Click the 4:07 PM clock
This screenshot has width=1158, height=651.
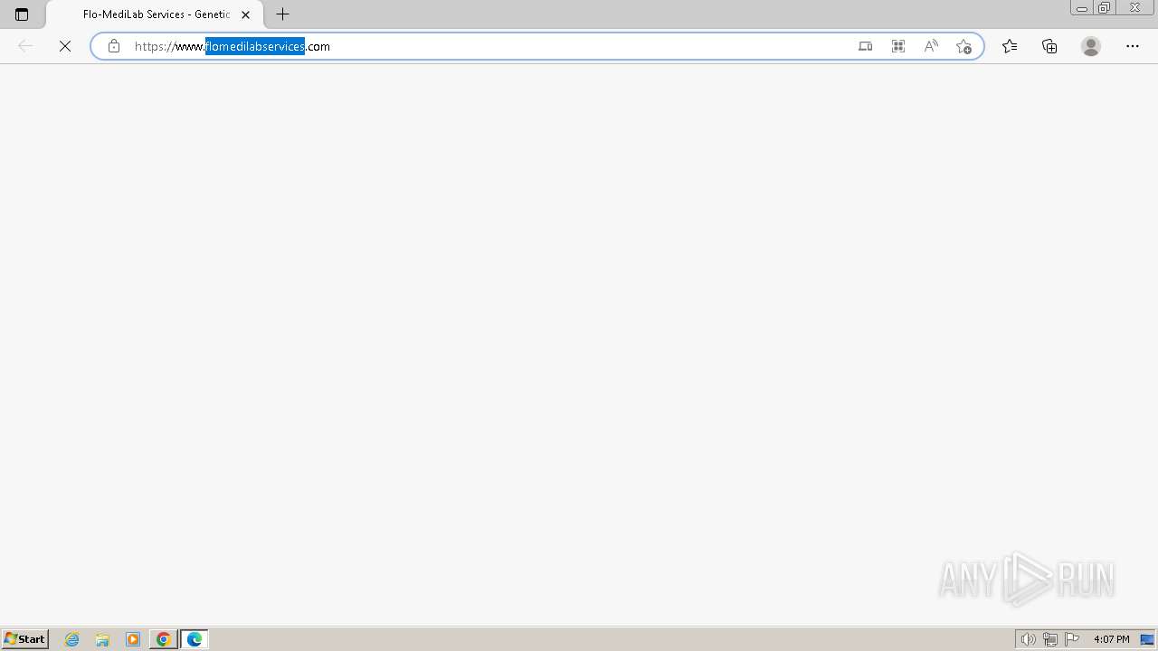point(1111,639)
